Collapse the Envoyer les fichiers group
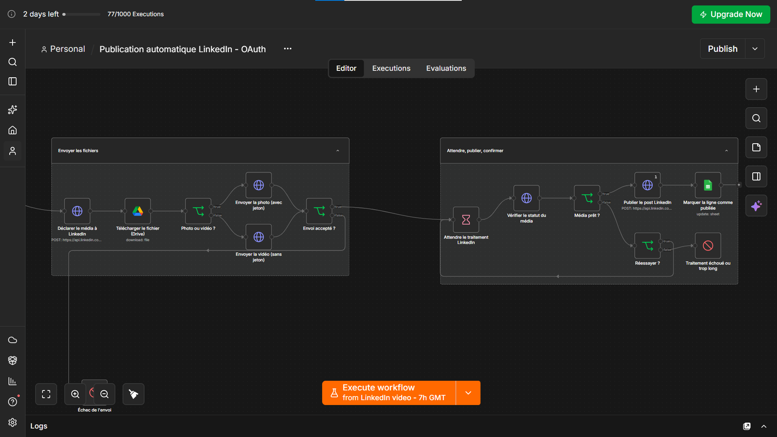The image size is (777, 437). [x=338, y=151]
